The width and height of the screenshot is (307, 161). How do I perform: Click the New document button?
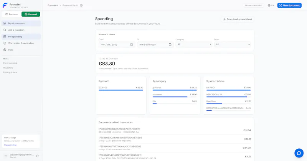(289, 5)
